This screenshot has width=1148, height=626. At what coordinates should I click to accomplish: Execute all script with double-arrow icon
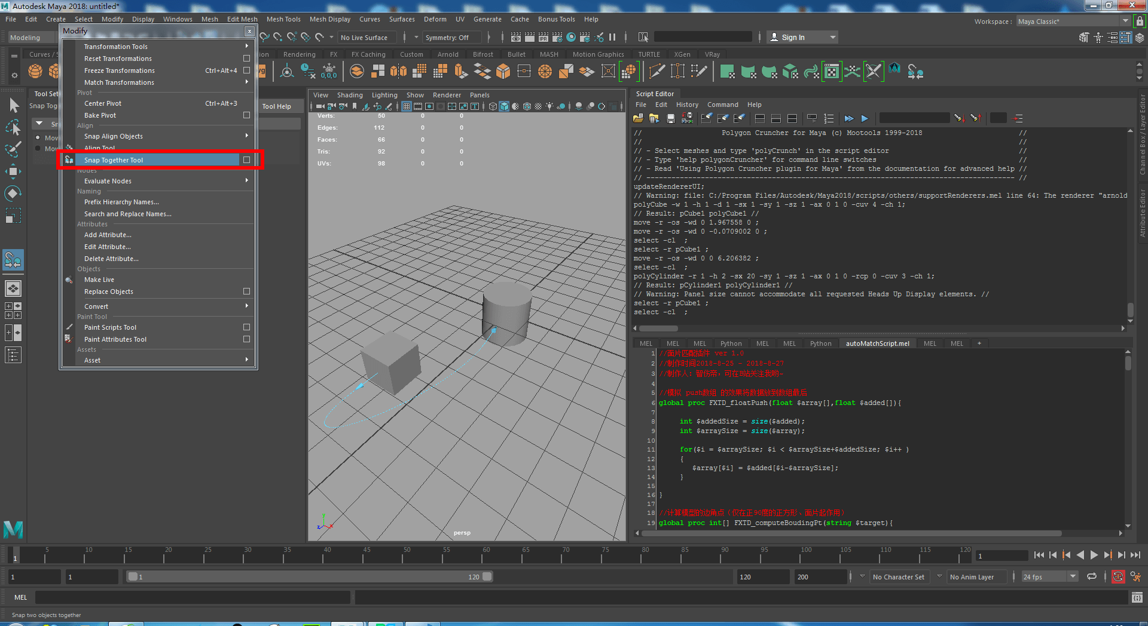click(x=848, y=119)
